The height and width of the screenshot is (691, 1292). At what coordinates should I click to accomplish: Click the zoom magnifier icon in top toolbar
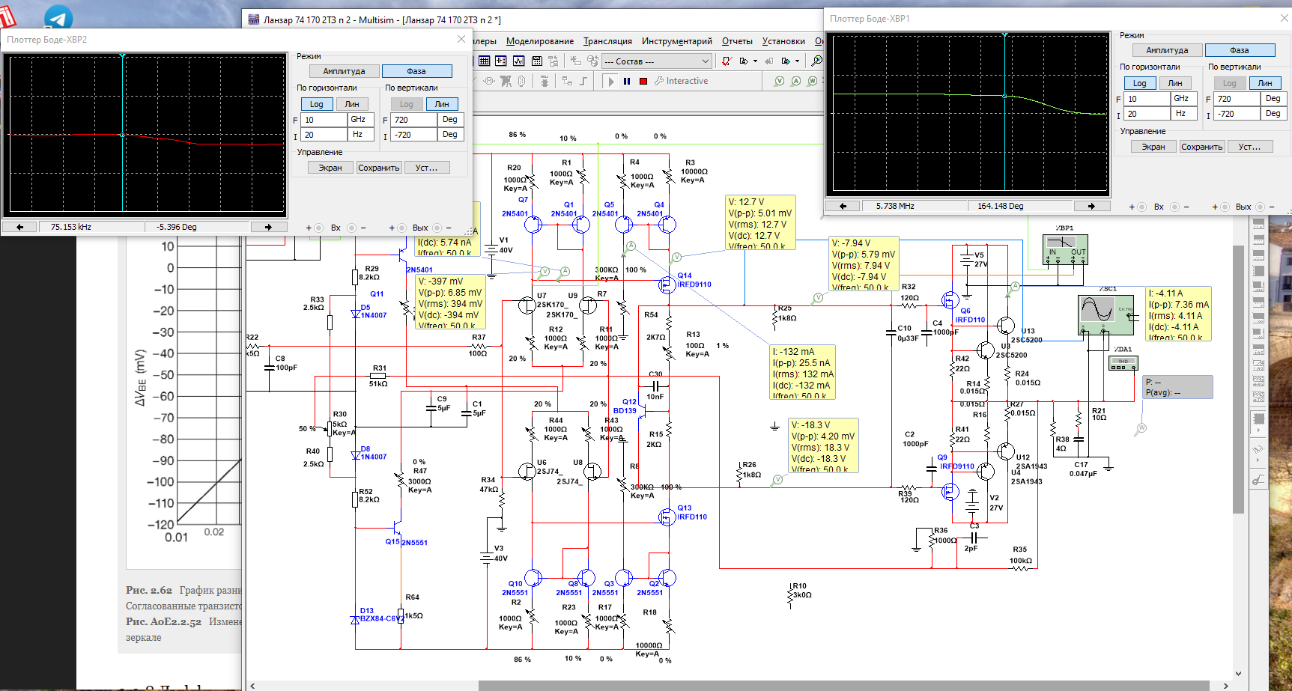[x=816, y=61]
